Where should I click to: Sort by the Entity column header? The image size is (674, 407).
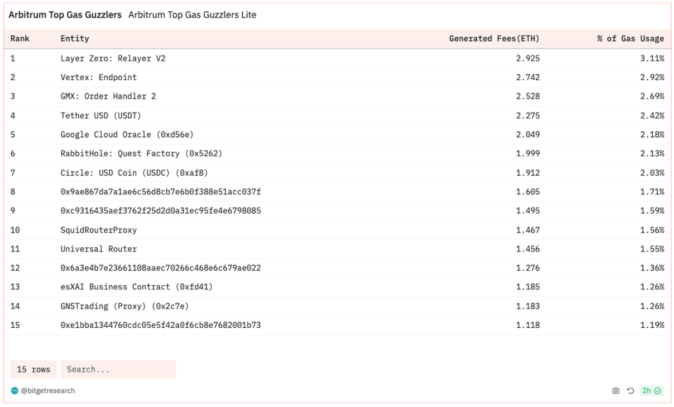pos(75,39)
